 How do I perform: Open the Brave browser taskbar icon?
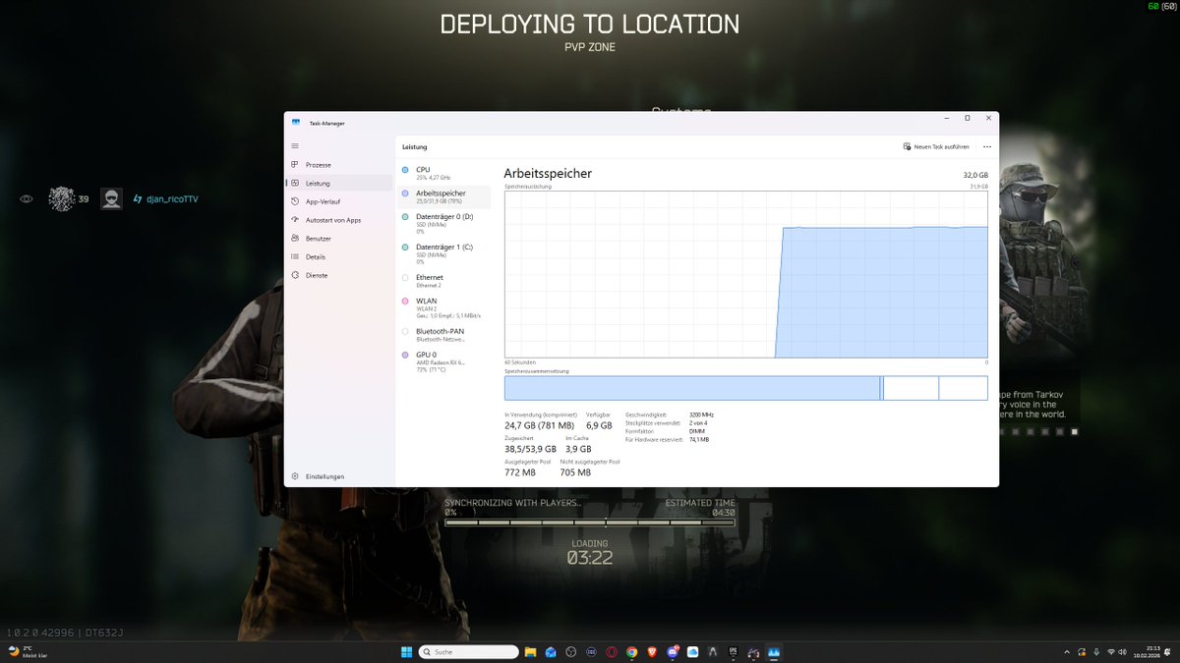click(x=652, y=652)
